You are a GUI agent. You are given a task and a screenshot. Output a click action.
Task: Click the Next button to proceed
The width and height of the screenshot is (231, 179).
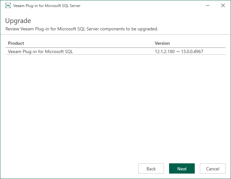pyautogui.click(x=182, y=168)
